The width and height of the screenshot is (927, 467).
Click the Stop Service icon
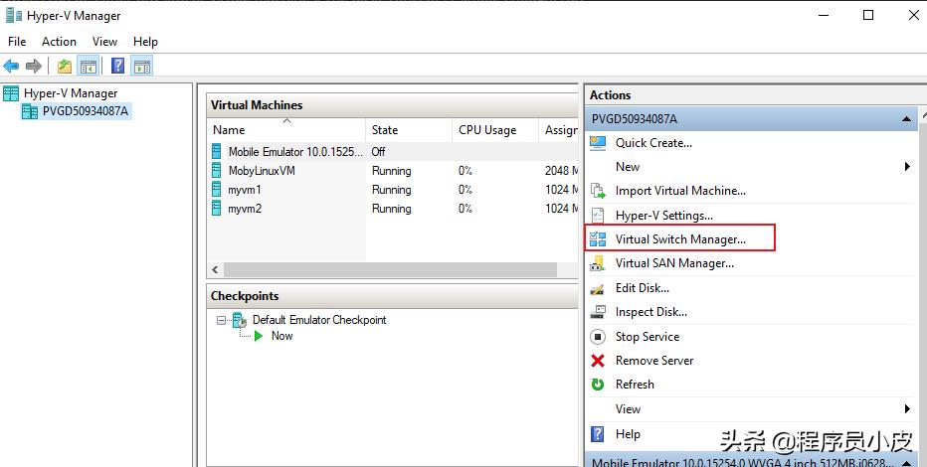click(598, 337)
